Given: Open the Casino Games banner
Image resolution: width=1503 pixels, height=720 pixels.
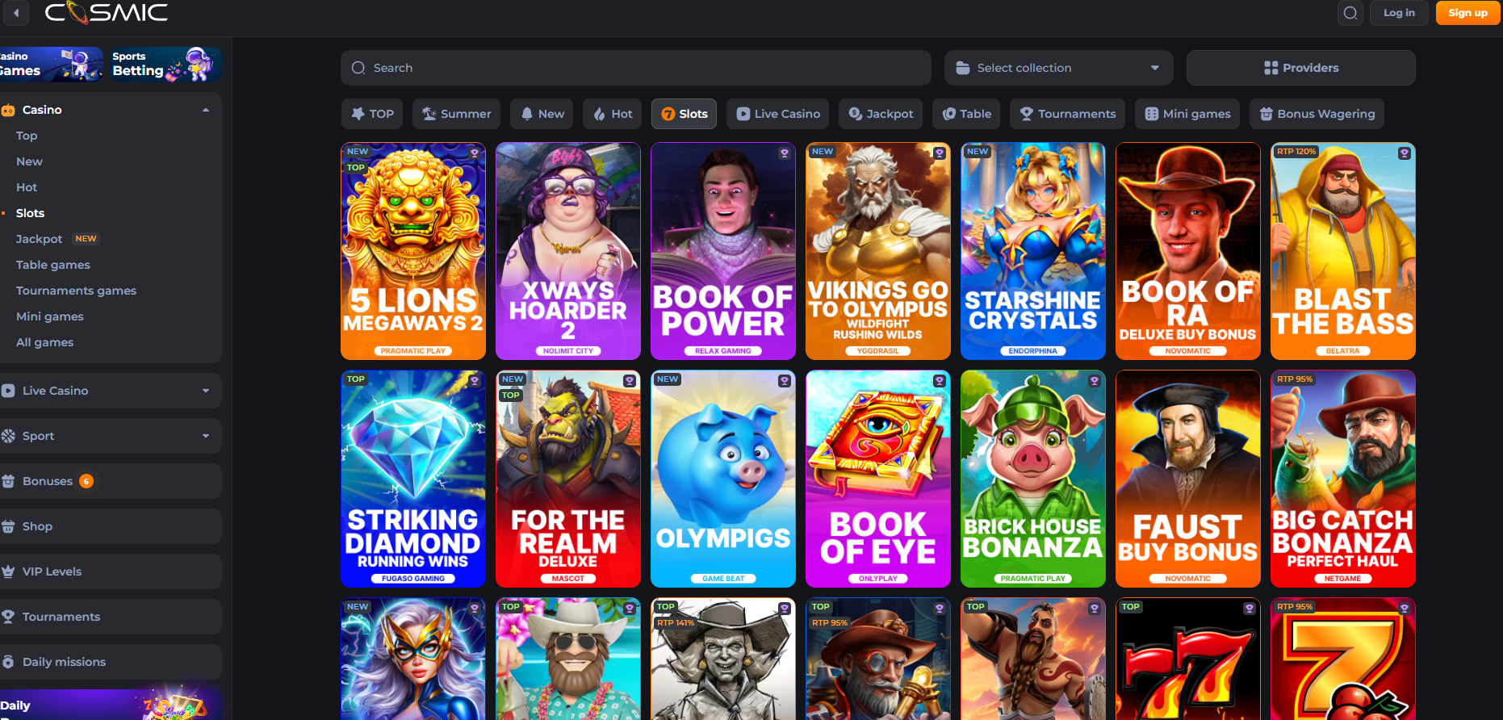Looking at the screenshot, I should tap(51, 65).
